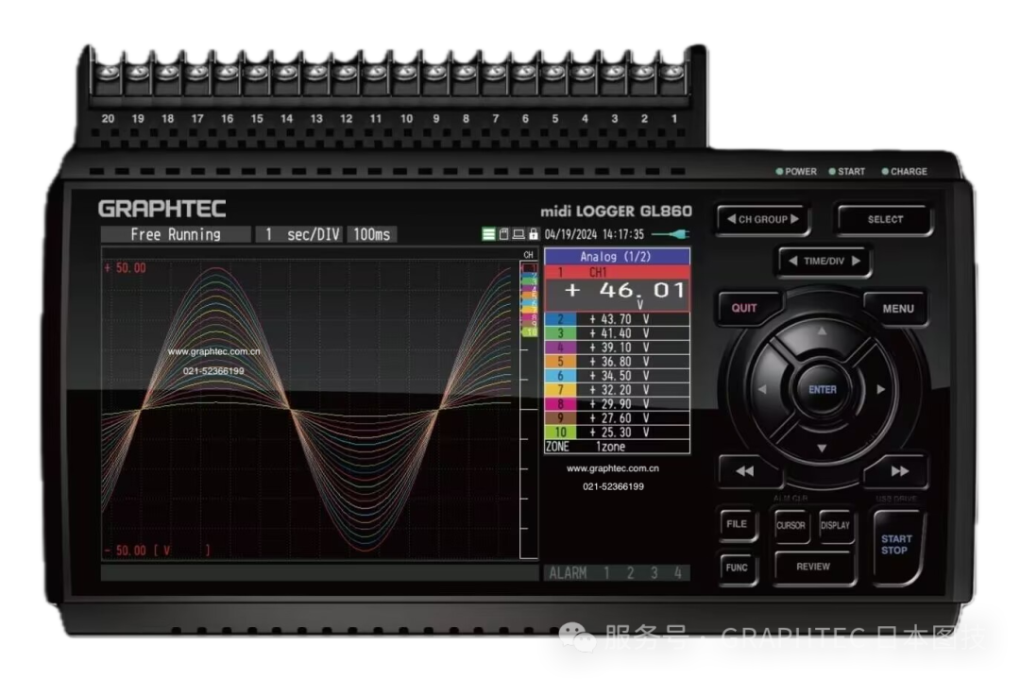Select channel 9 brown color cell

pos(560,418)
